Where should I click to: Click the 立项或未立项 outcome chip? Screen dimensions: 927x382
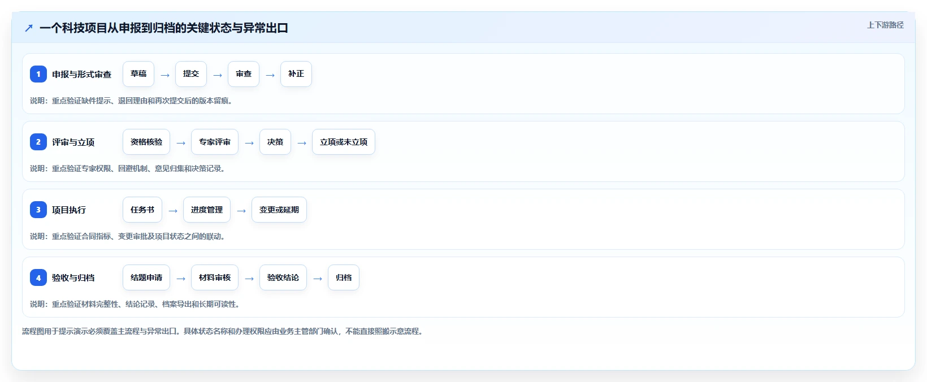(344, 142)
